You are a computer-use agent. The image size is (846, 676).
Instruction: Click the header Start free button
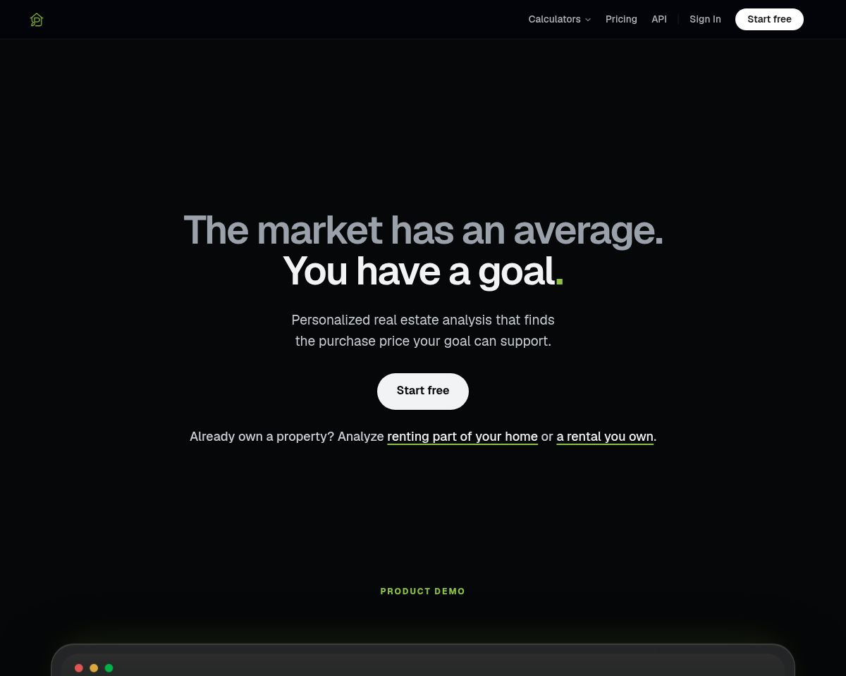point(769,20)
